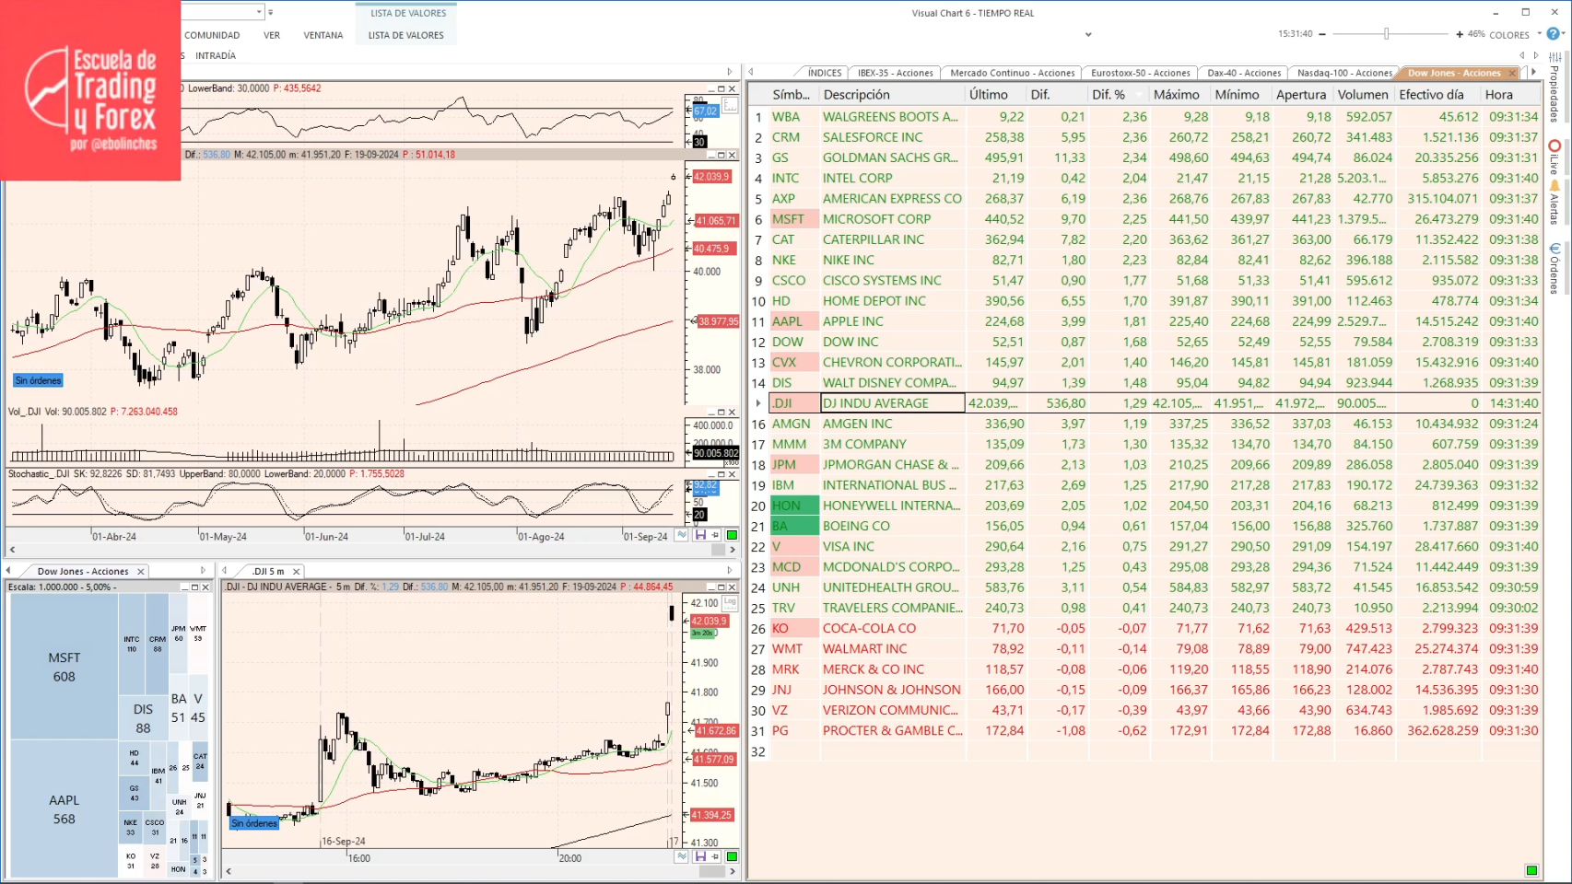
Task: Click the MSFT 608 heatmap tile
Action: tap(65, 667)
